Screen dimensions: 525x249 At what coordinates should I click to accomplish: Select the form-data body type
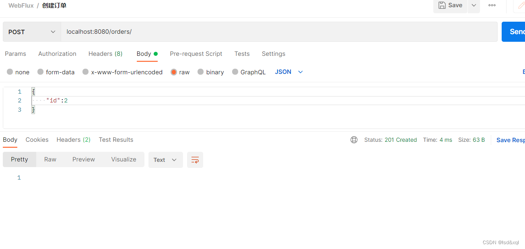click(56, 72)
